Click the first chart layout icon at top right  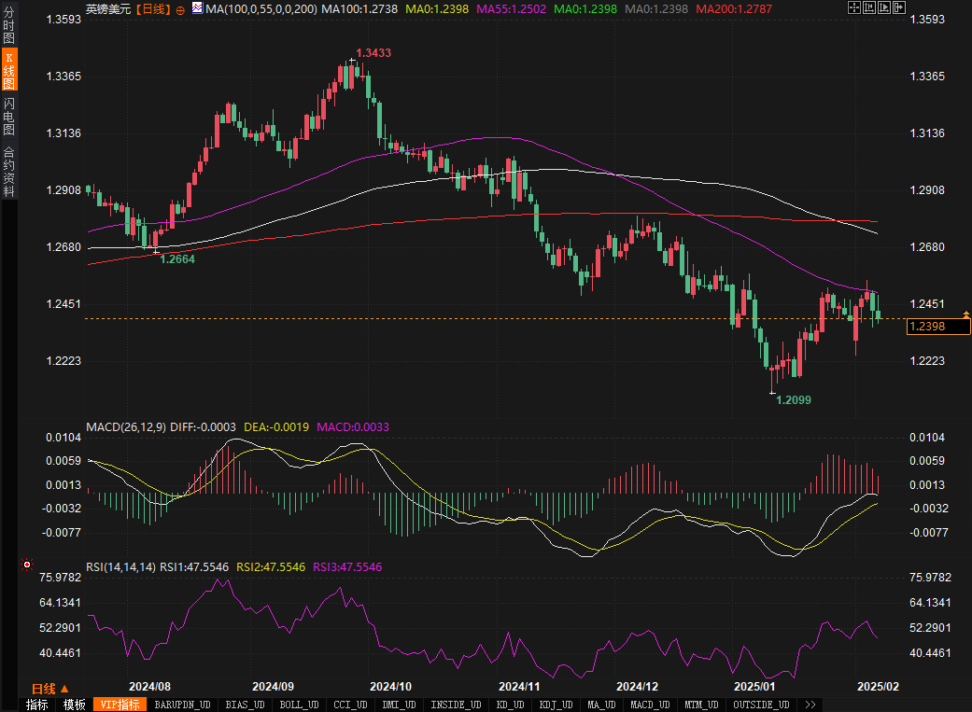pos(854,8)
